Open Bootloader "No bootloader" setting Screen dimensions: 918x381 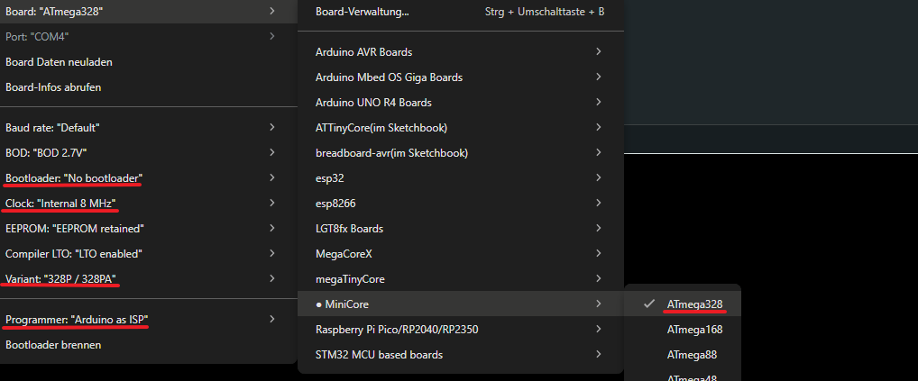[x=74, y=178]
